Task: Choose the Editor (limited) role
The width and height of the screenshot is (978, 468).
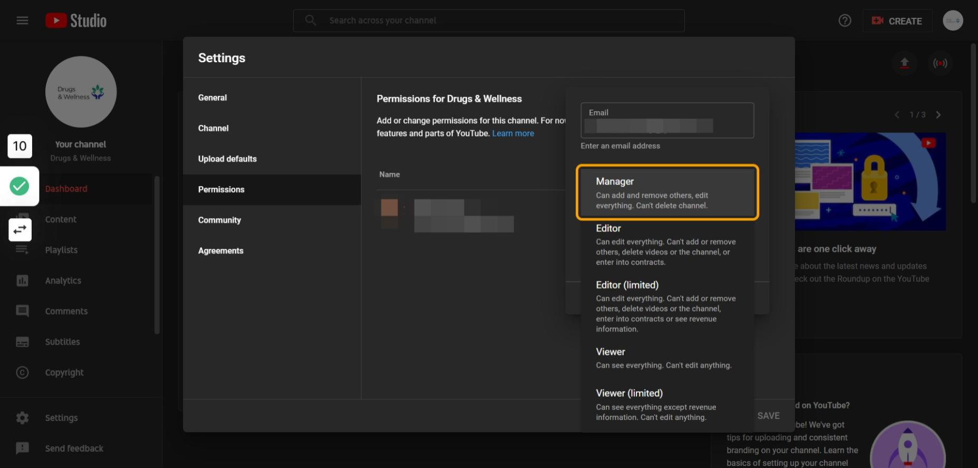Action: point(667,306)
